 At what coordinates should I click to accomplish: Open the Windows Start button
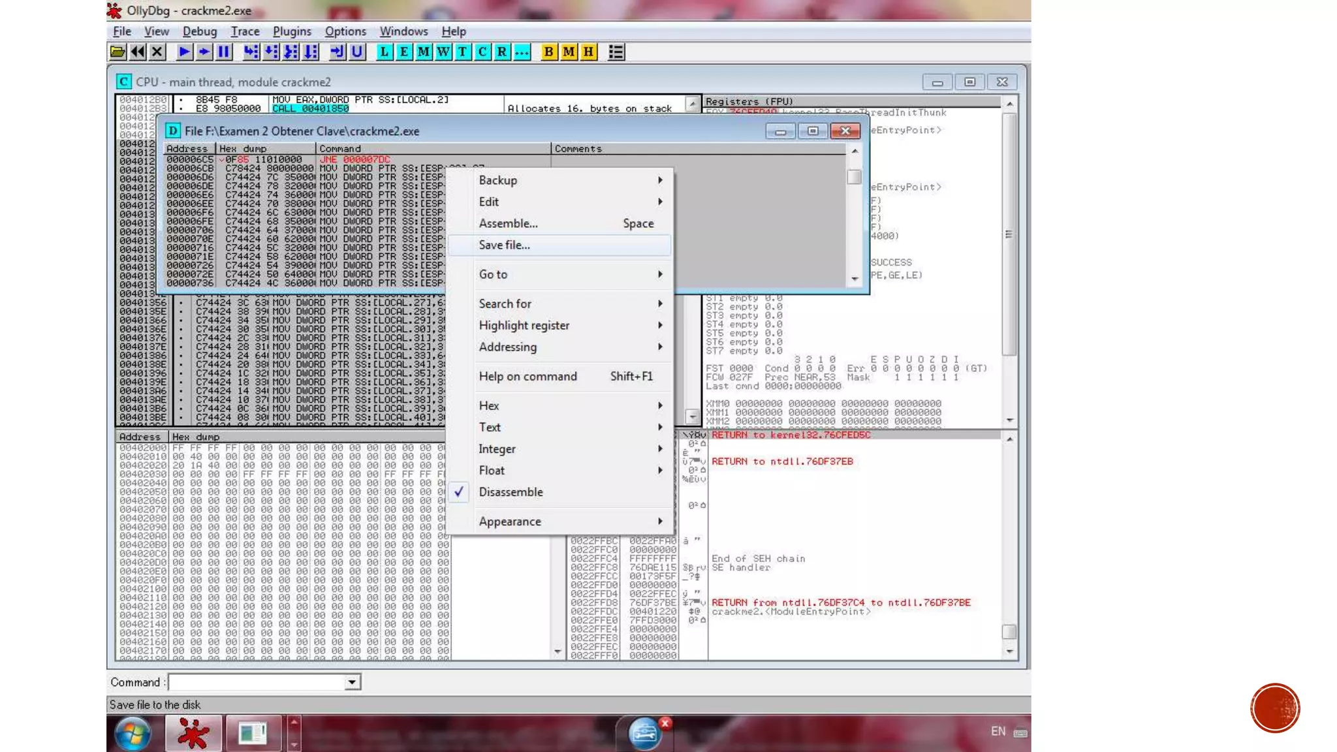[133, 732]
